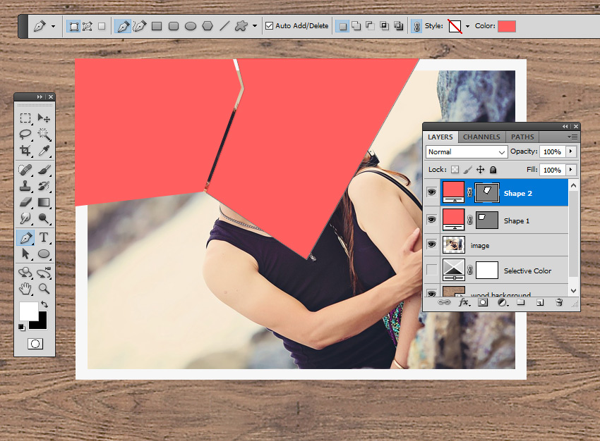Switch to the Channels tab

[x=481, y=137]
